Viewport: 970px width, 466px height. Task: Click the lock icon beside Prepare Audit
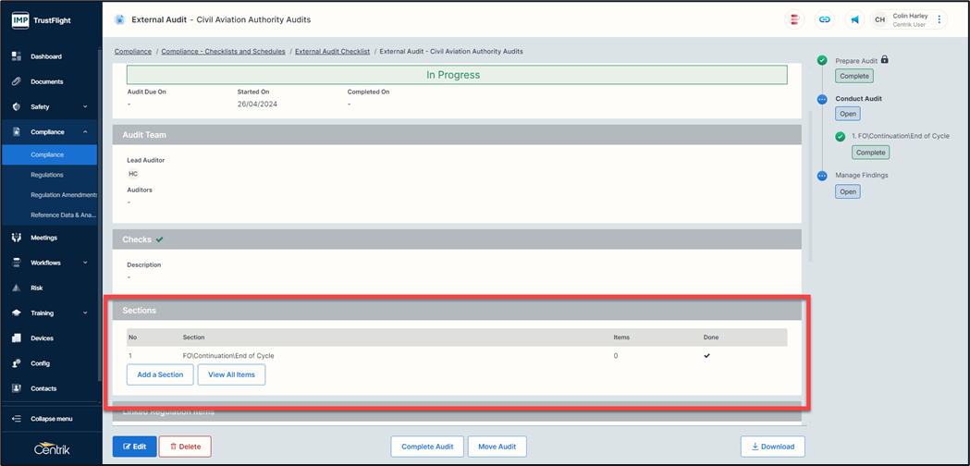(x=885, y=60)
